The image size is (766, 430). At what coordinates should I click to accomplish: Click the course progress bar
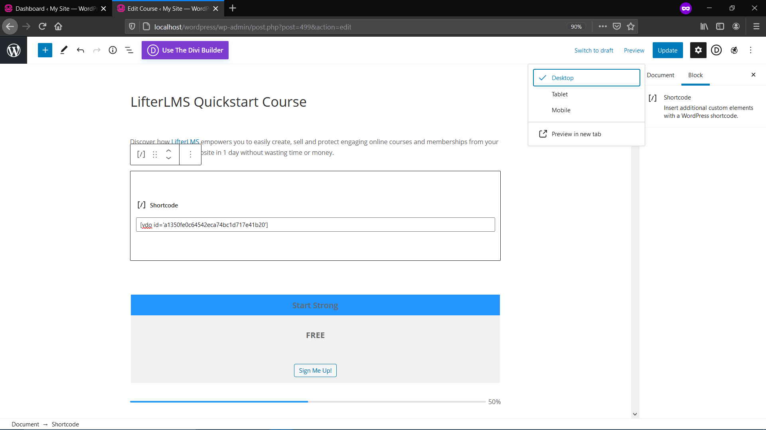[308, 402]
